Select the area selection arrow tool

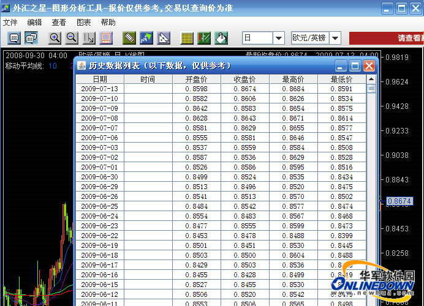(89, 38)
